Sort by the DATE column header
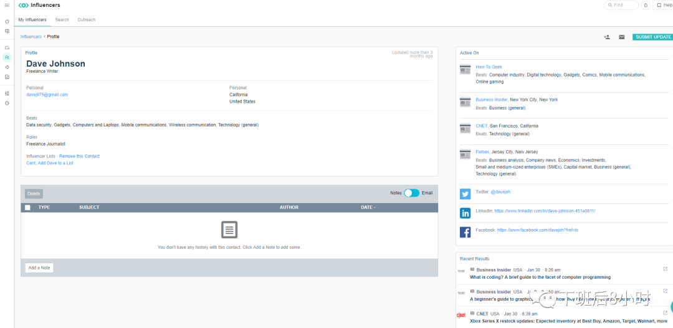The image size is (673, 328). point(368,207)
